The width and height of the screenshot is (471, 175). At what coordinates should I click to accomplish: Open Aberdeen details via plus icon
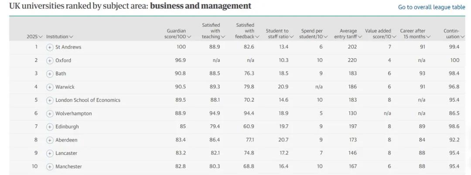[x=50, y=140]
